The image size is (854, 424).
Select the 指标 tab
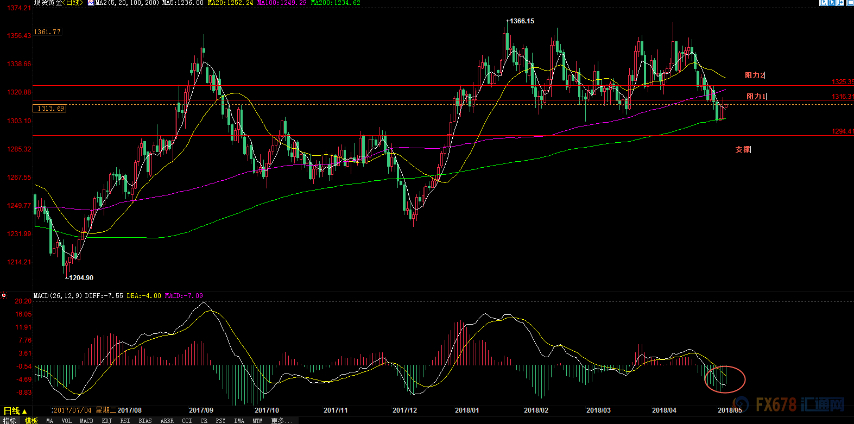[10, 421]
